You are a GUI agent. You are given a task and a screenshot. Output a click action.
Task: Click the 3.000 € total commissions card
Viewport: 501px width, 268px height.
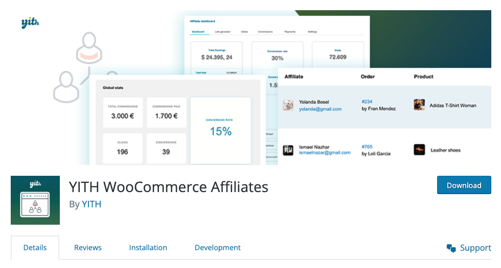coord(123,113)
